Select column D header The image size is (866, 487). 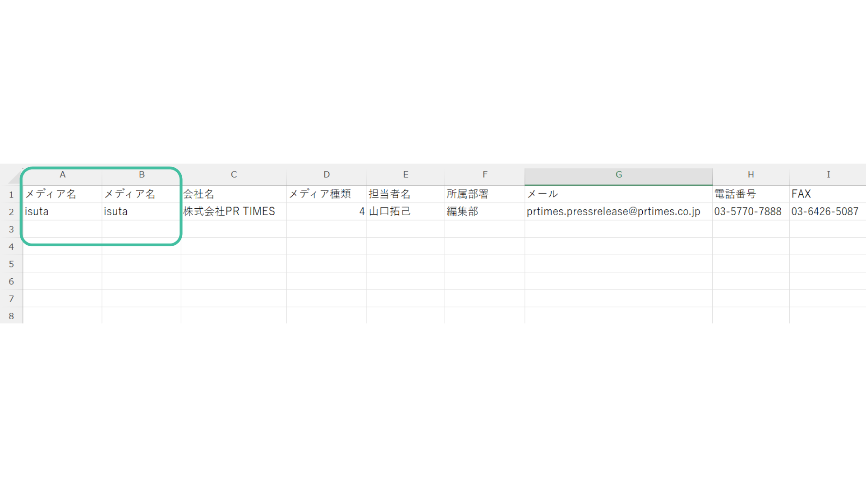tap(327, 175)
